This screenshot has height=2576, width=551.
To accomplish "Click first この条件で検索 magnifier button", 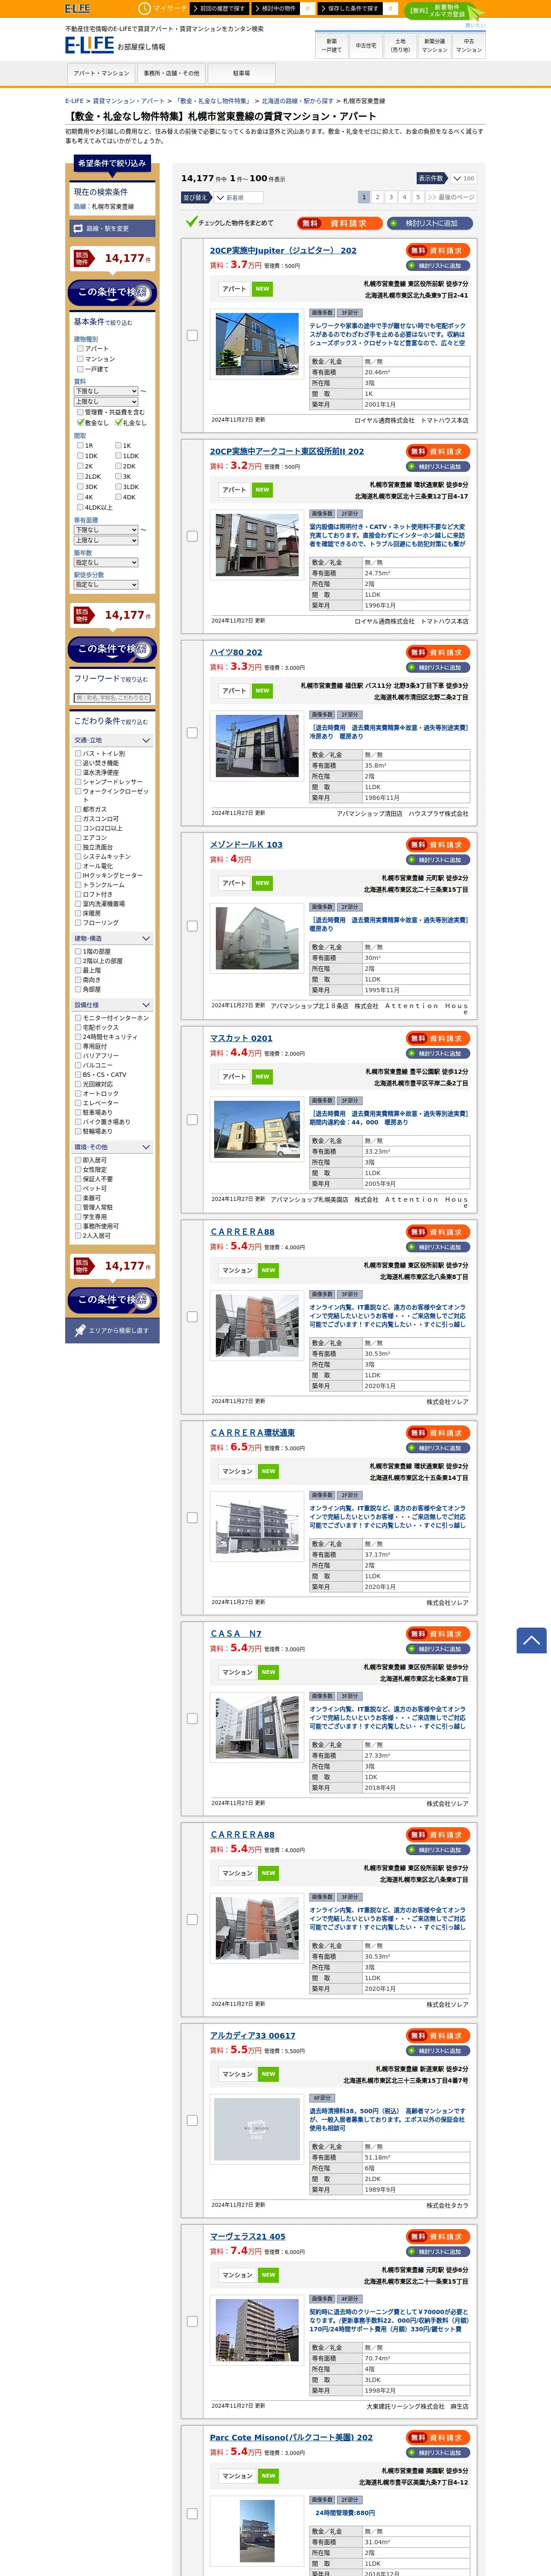I will [112, 292].
